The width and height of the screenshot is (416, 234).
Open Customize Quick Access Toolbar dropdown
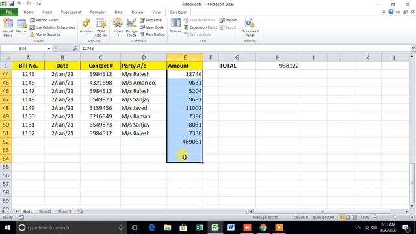40,4
